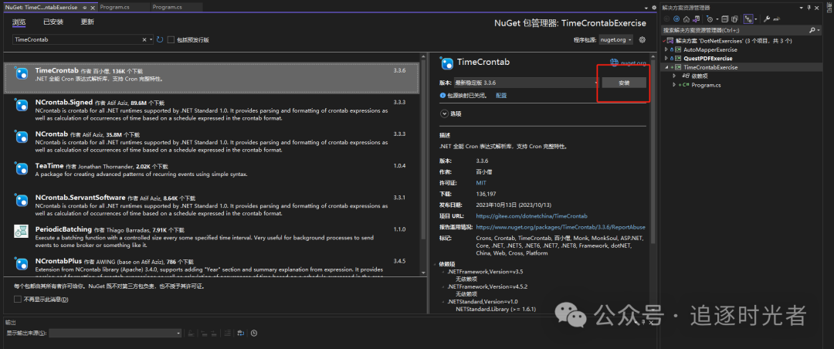Switch to the Updates tab
Screen dimensions: 834x349
[x=87, y=22]
